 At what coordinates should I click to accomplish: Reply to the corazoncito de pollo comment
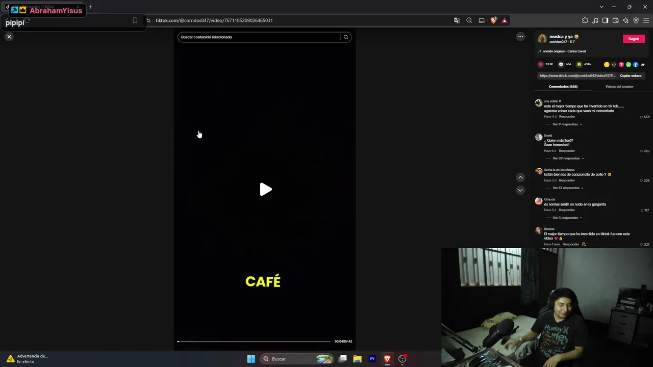[x=567, y=180]
